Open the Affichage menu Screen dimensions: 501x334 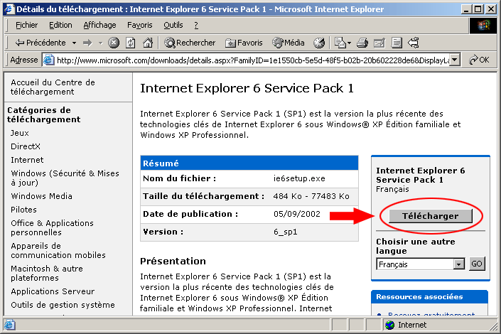click(99, 25)
